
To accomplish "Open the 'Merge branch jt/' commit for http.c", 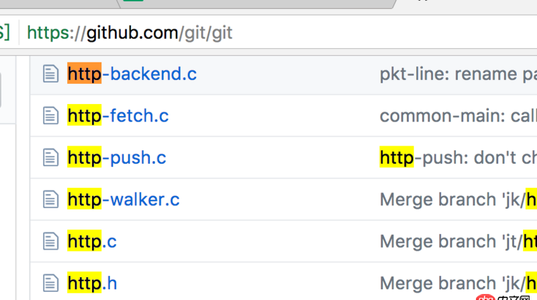I will pyautogui.click(x=458, y=241).
